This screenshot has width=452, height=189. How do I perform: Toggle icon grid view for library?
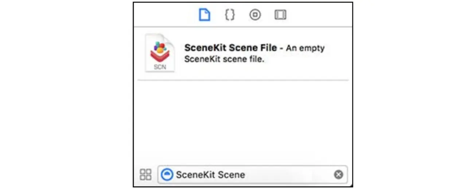click(146, 174)
